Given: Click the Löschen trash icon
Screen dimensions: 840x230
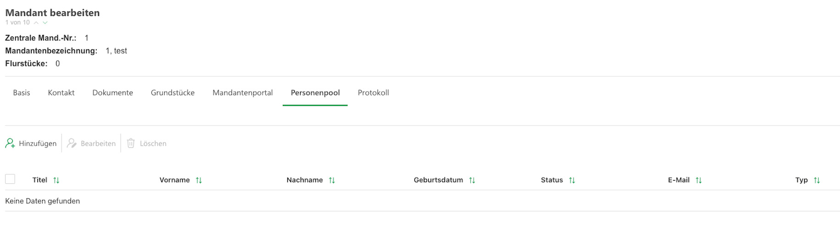Looking at the screenshot, I should 131,143.
